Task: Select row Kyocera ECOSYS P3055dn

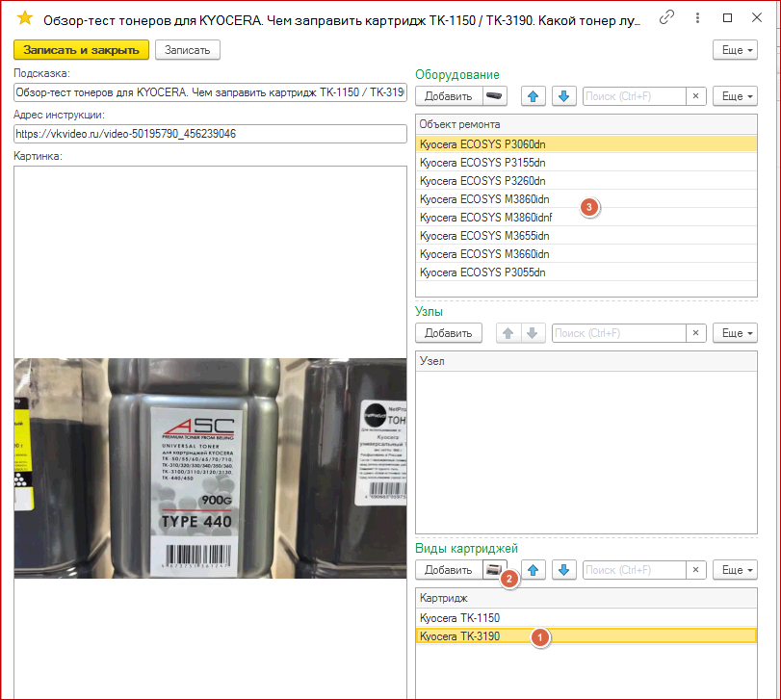Action: 586,272
